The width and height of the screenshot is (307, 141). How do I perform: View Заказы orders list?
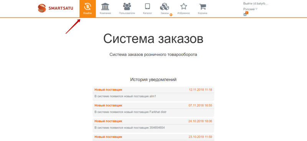tap(165, 8)
